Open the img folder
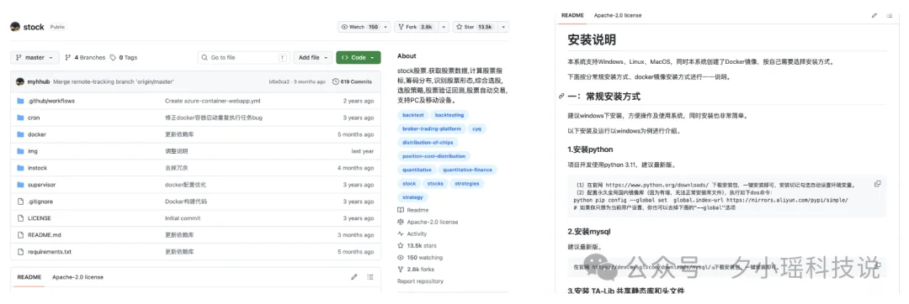Viewport: 909px width, 304px height. [33, 151]
